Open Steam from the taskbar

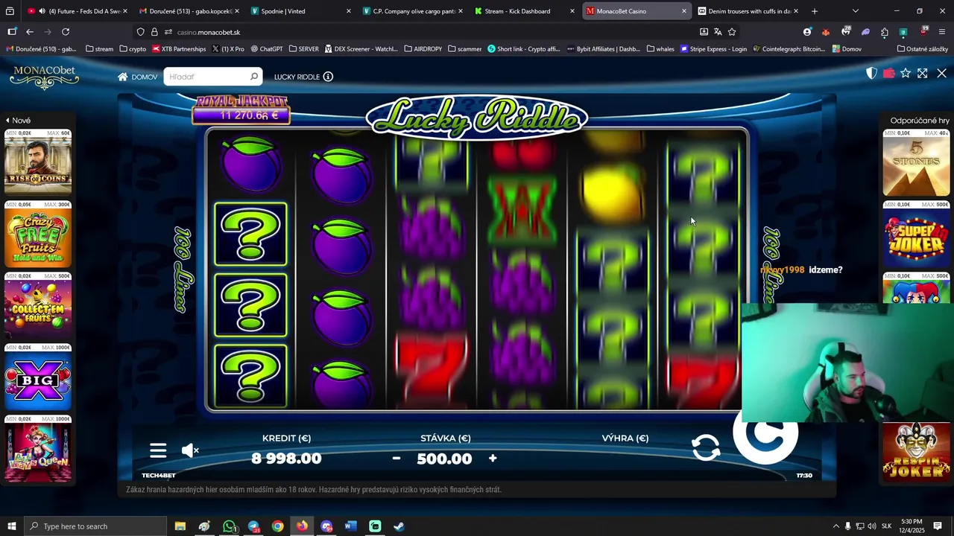coord(399,526)
